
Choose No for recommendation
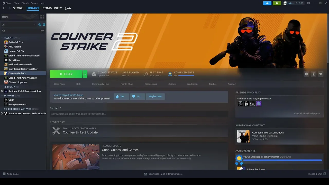pyautogui.click(x=138, y=96)
